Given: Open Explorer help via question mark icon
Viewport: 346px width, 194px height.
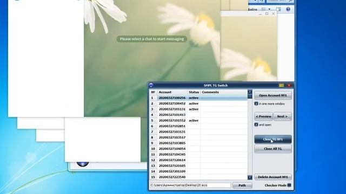Looking at the screenshot, I should [288, 9].
